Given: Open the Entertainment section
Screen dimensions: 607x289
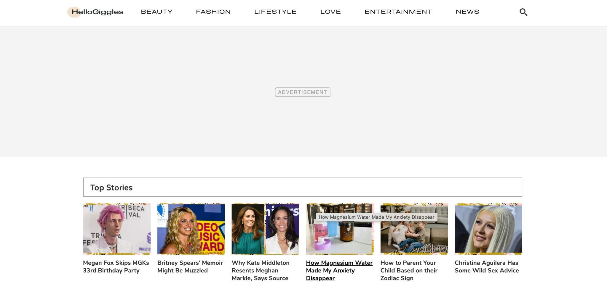Looking at the screenshot, I should [398, 12].
